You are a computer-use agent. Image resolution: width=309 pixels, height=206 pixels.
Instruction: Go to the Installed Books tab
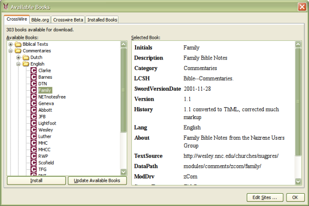pyautogui.click(x=102, y=20)
